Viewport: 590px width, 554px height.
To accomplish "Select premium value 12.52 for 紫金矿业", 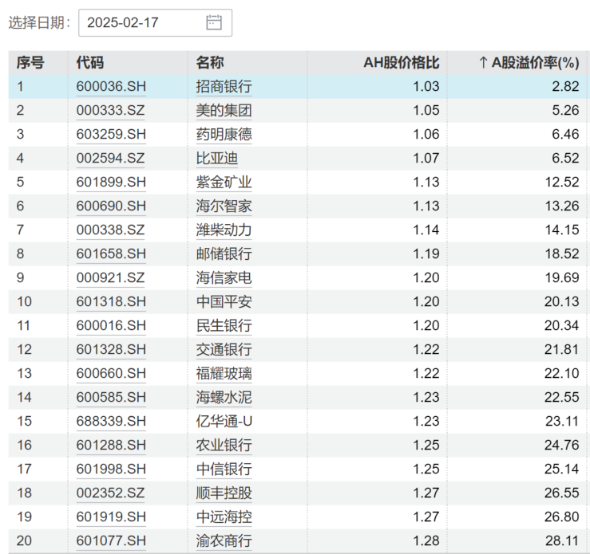I will tap(562, 183).
